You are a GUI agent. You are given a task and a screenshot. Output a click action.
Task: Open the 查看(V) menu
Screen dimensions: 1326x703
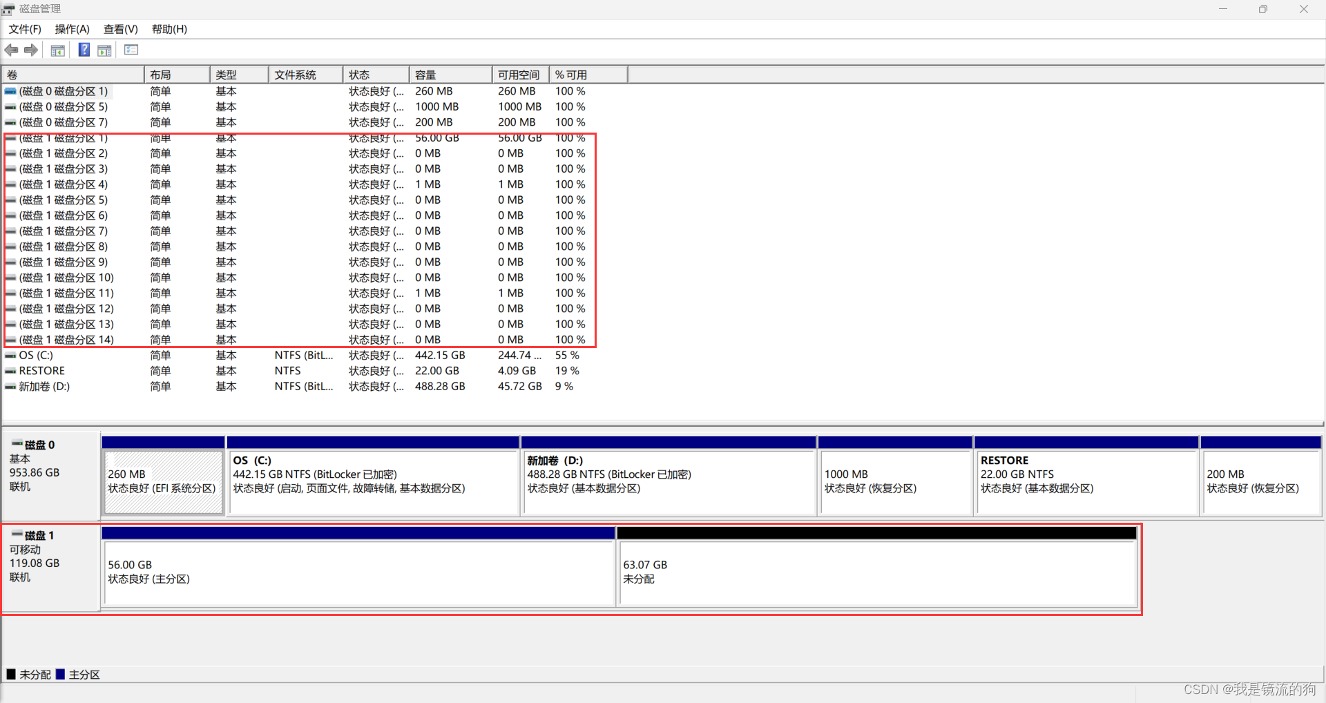click(x=121, y=29)
